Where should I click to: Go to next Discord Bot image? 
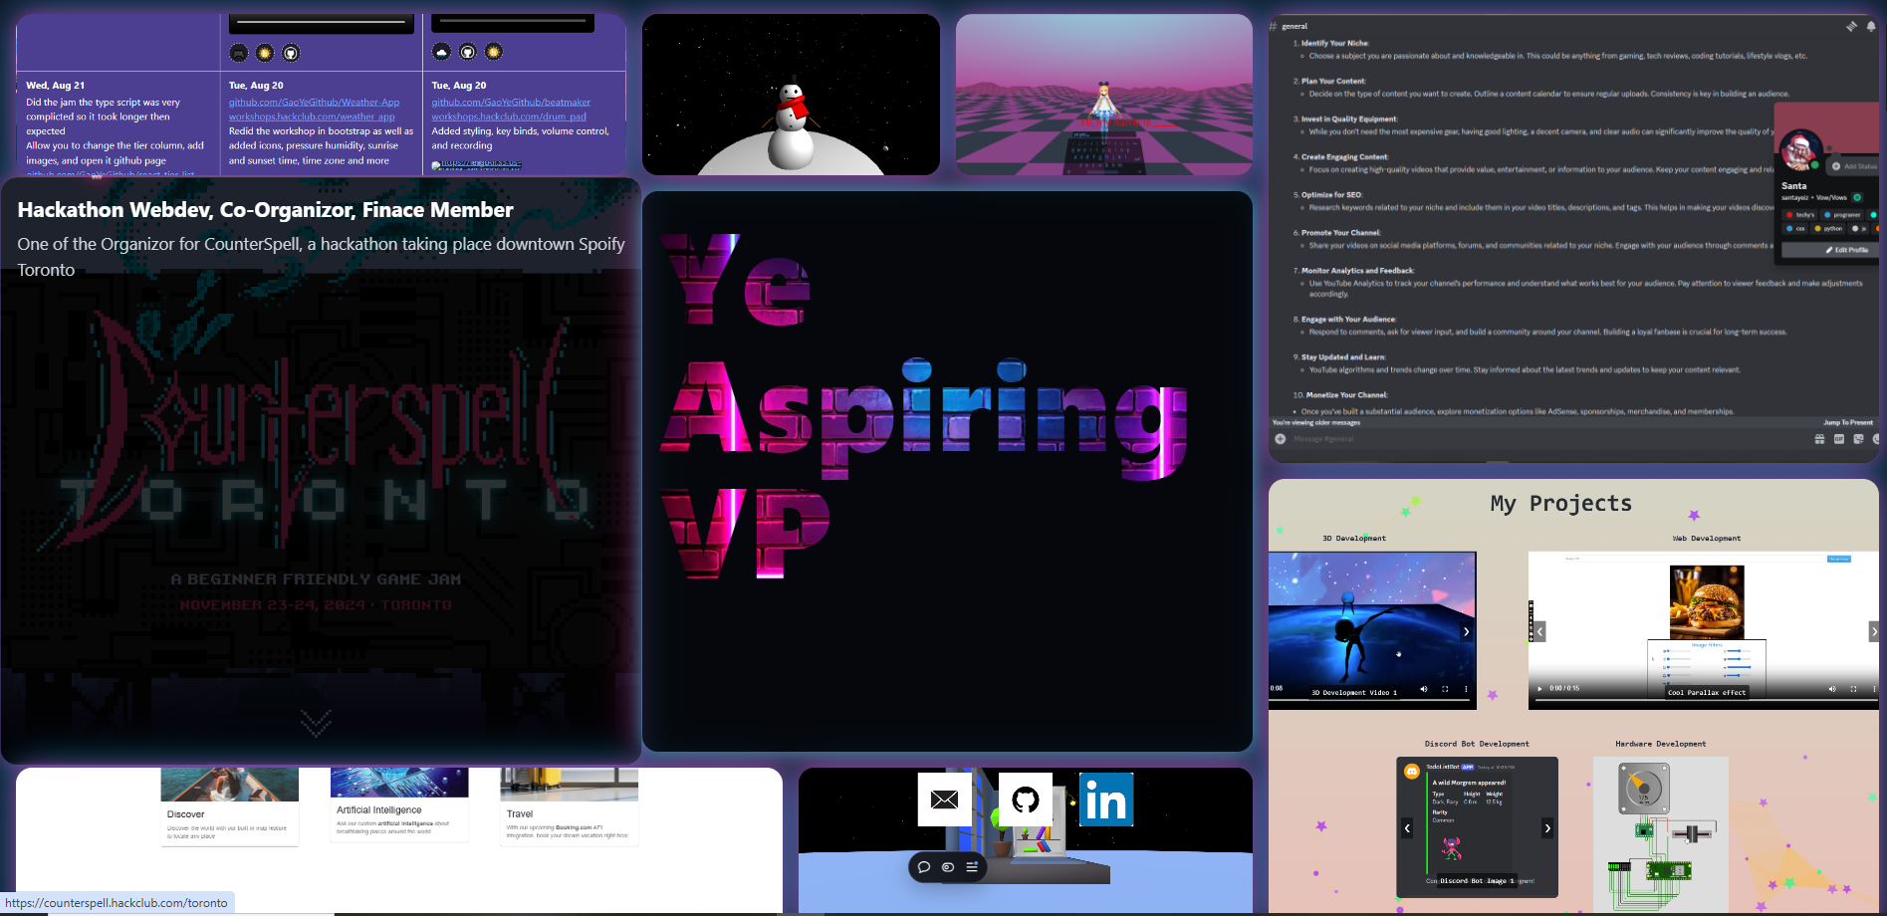[x=1547, y=828]
